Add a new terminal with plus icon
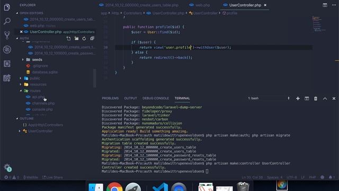The width and height of the screenshot is (339, 191). coord(298,99)
